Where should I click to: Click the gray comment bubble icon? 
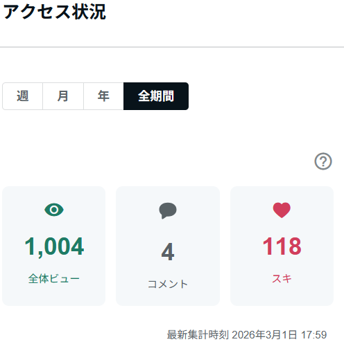click(168, 210)
